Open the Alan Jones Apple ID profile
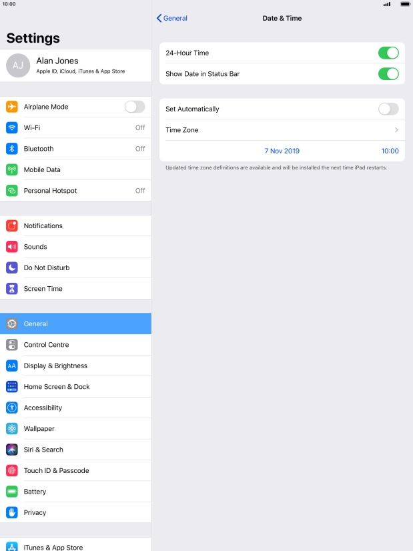Image resolution: width=413 pixels, height=551 pixels. 75,66
